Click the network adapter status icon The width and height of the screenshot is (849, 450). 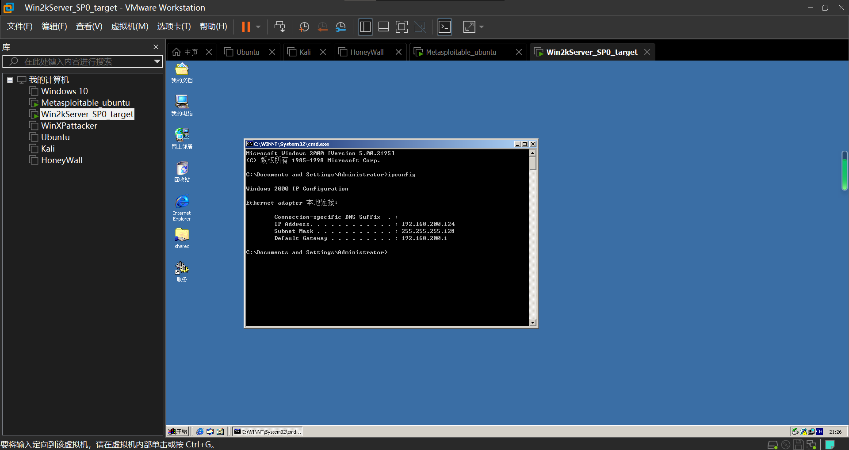(x=811, y=445)
